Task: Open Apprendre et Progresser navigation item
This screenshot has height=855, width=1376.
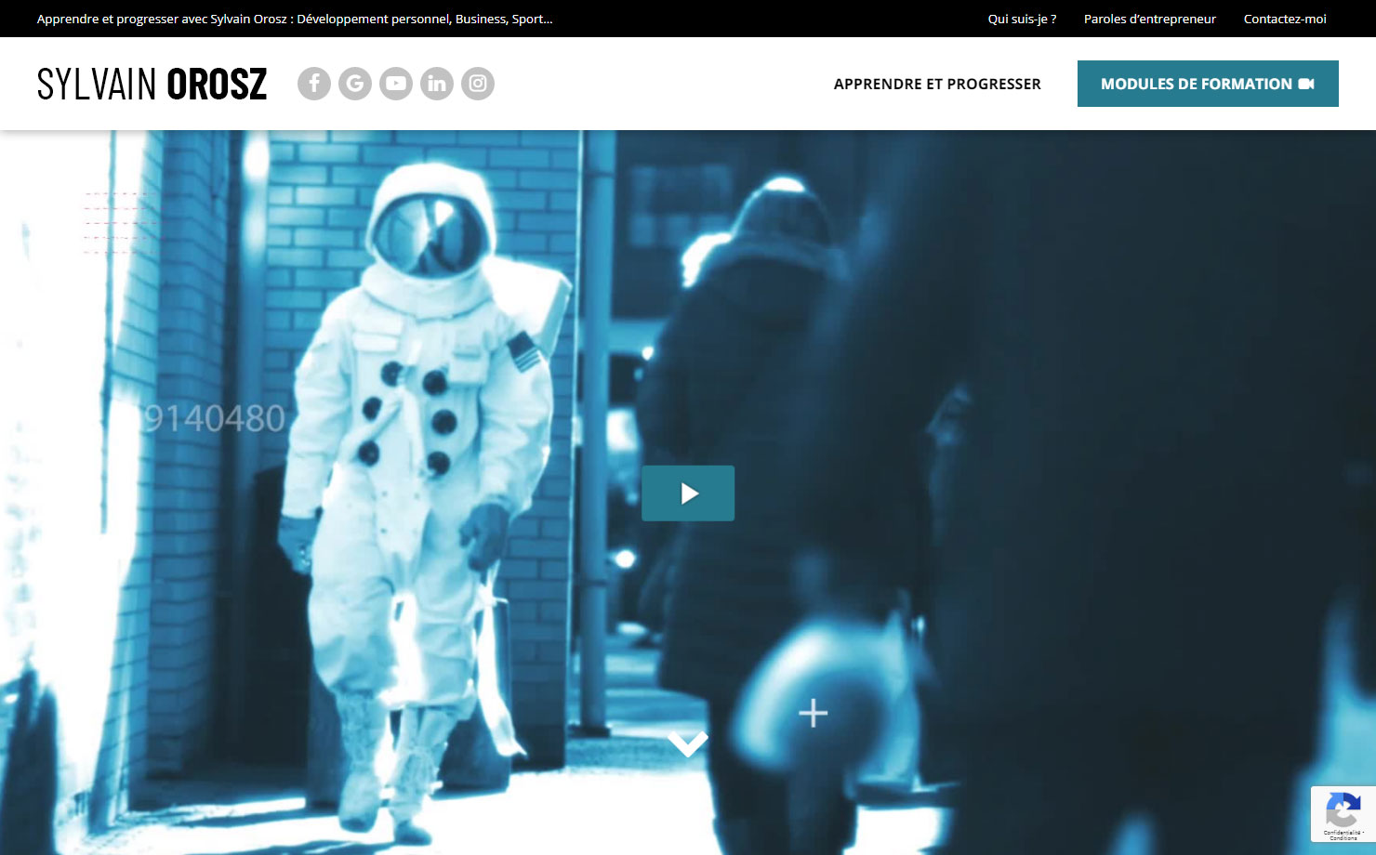Action: [937, 84]
